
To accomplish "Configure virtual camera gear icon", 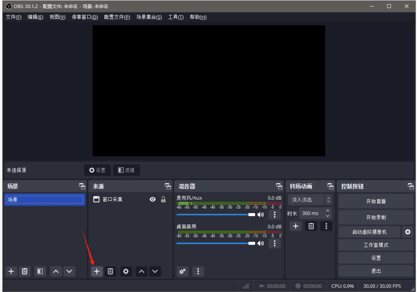I will tap(407, 232).
